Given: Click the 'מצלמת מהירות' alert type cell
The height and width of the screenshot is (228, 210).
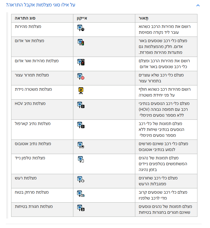Looking at the screenshot, I should click(28, 26).
